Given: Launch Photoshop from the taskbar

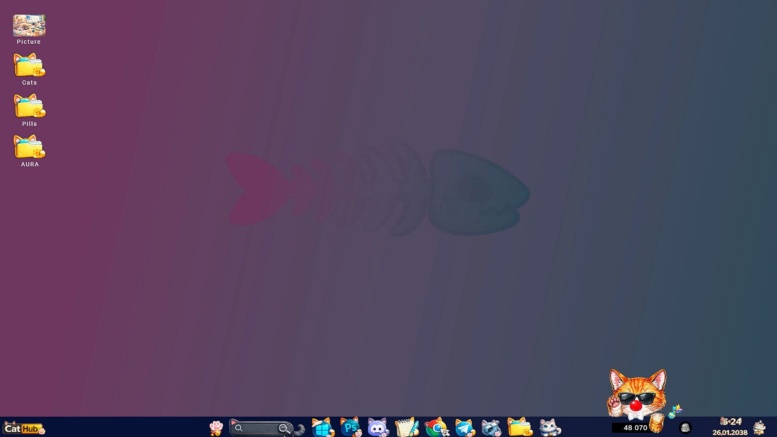Looking at the screenshot, I should click(350, 428).
